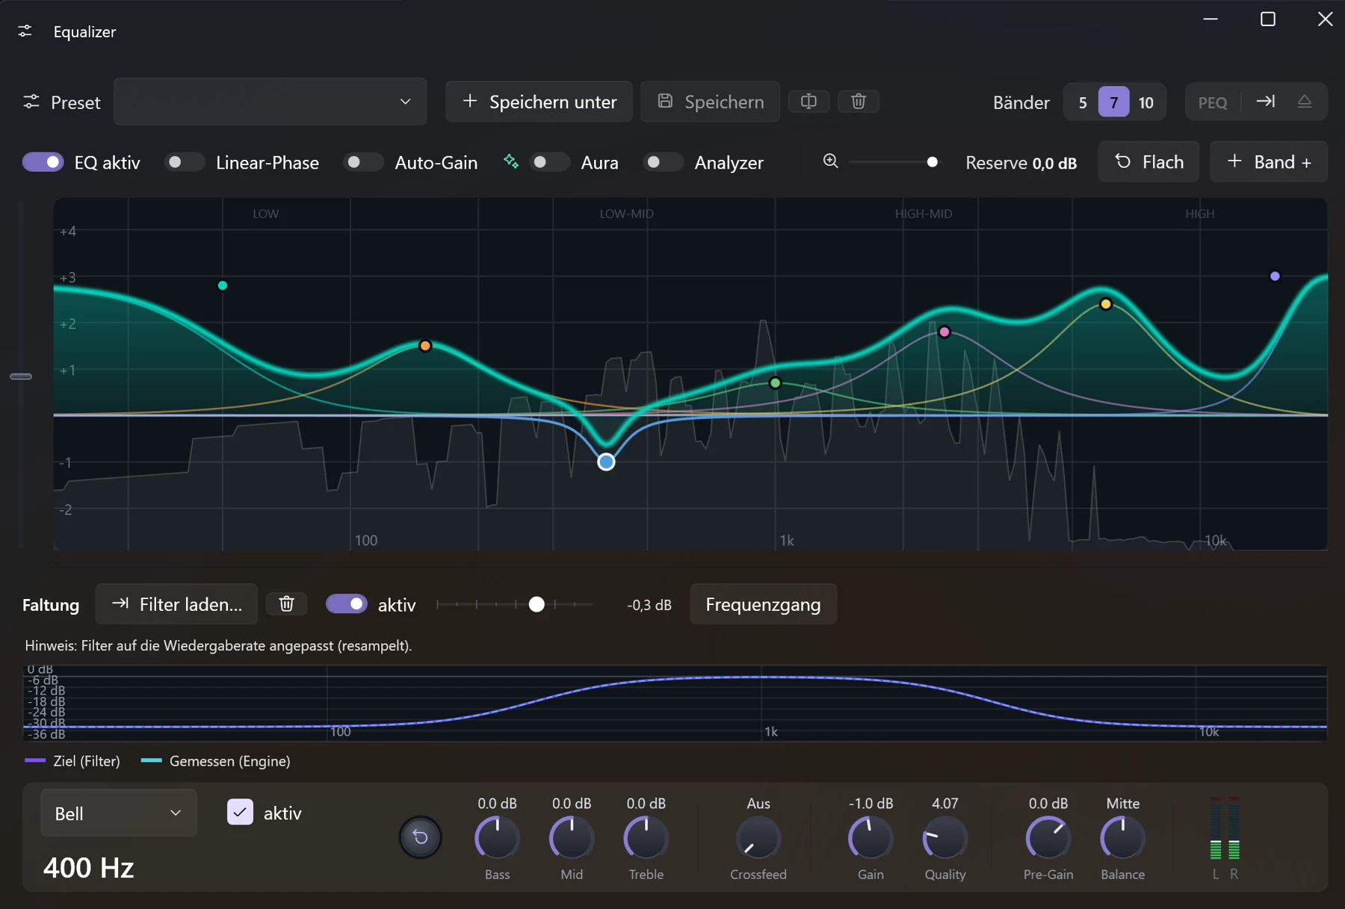Click the zoom slider handle
The width and height of the screenshot is (1345, 909).
pyautogui.click(x=932, y=162)
